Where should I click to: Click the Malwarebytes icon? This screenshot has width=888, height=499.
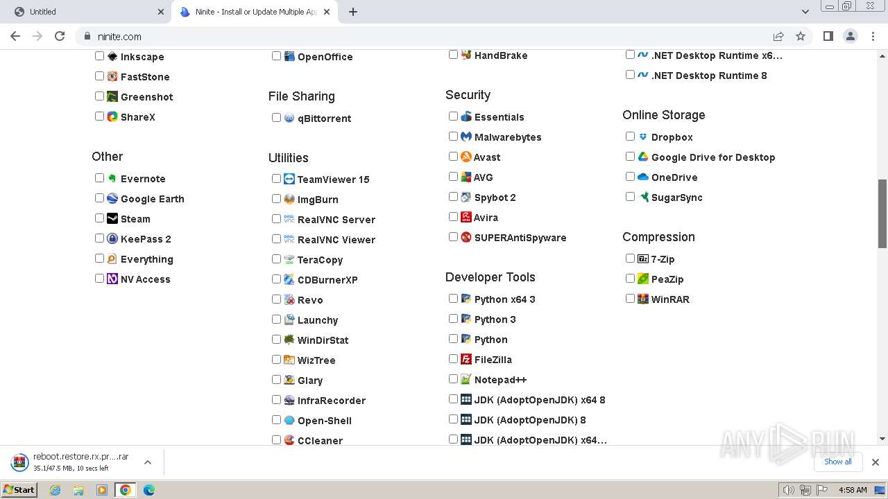pyautogui.click(x=466, y=137)
